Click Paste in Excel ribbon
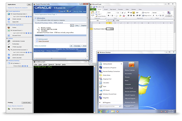The image size is (182, 121). (x=93, y=14)
